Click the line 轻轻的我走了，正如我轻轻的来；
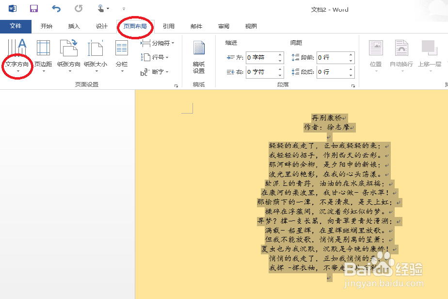This screenshot has width=448, height=299. [x=325, y=146]
